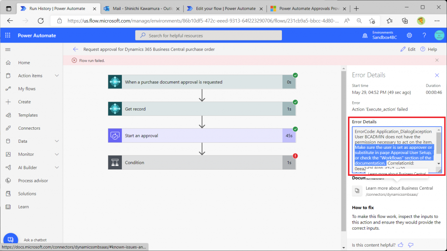Expand the failed 'Condition' step
Viewport: 447px width, 251px height.
click(x=202, y=162)
